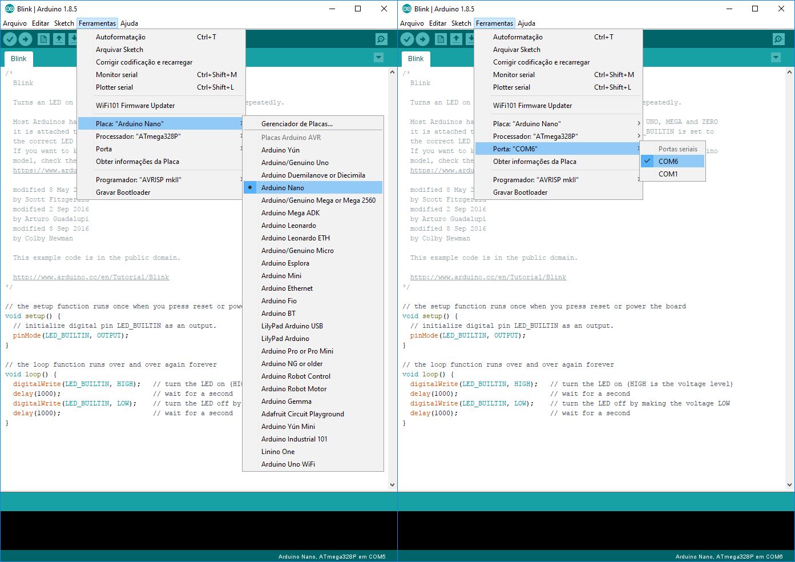The height and width of the screenshot is (562, 795).
Task: Click Upload arrow icon in left window
Action: (25, 39)
